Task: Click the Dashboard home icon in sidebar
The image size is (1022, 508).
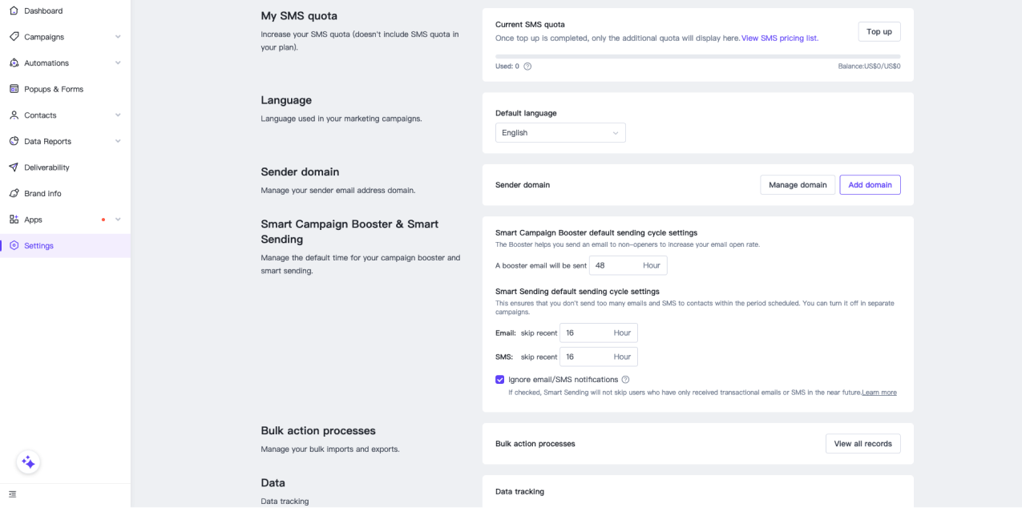Action: (x=14, y=11)
